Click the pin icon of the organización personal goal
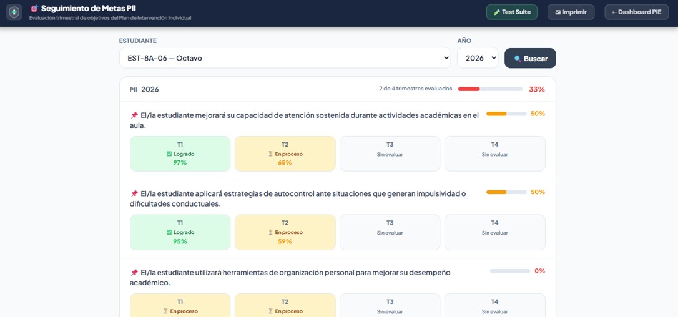The height and width of the screenshot is (317, 678). point(134,273)
